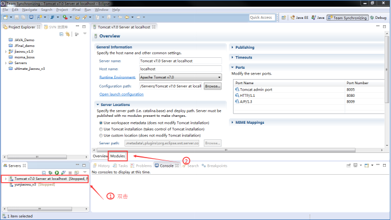Expand Tomcat v7.0 Server node in Servers view
The image size is (391, 220).
[x=6, y=179]
